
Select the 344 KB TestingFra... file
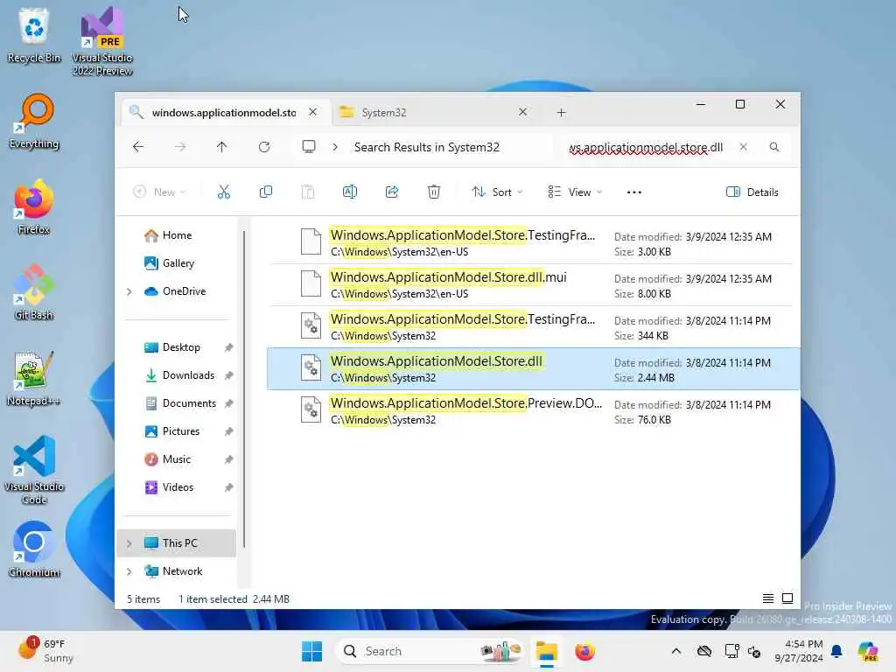(533, 327)
